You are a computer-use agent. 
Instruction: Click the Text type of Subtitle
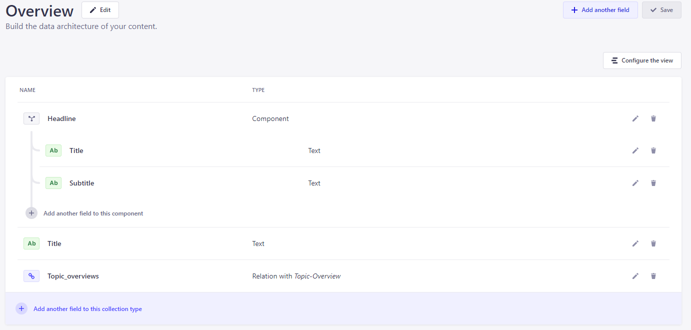pyautogui.click(x=314, y=183)
